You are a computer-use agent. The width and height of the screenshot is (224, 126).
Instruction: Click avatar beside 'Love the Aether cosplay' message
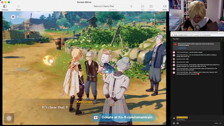pyautogui.click(x=174, y=52)
